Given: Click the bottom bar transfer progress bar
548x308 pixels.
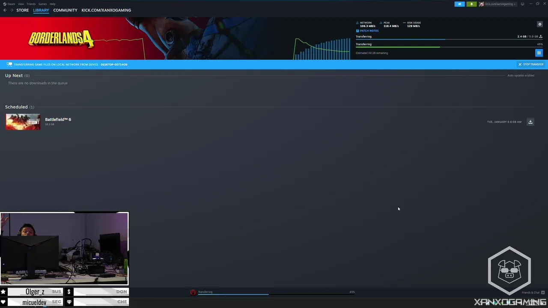Looking at the screenshot, I should pyautogui.click(x=276, y=294).
